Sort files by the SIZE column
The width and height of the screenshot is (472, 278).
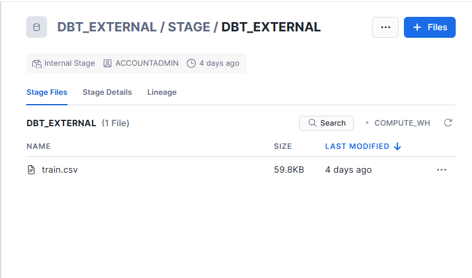283,147
